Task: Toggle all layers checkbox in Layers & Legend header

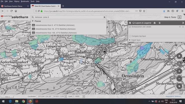Action: click(130, 23)
